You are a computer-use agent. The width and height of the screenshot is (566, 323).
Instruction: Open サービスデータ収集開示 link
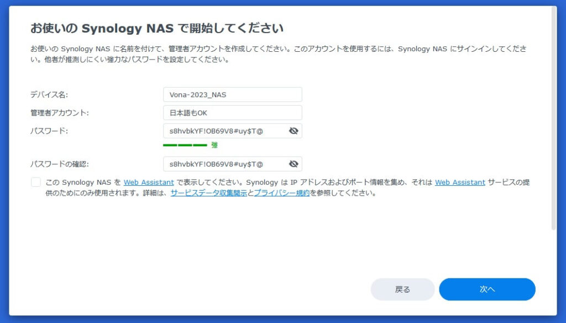(x=208, y=193)
